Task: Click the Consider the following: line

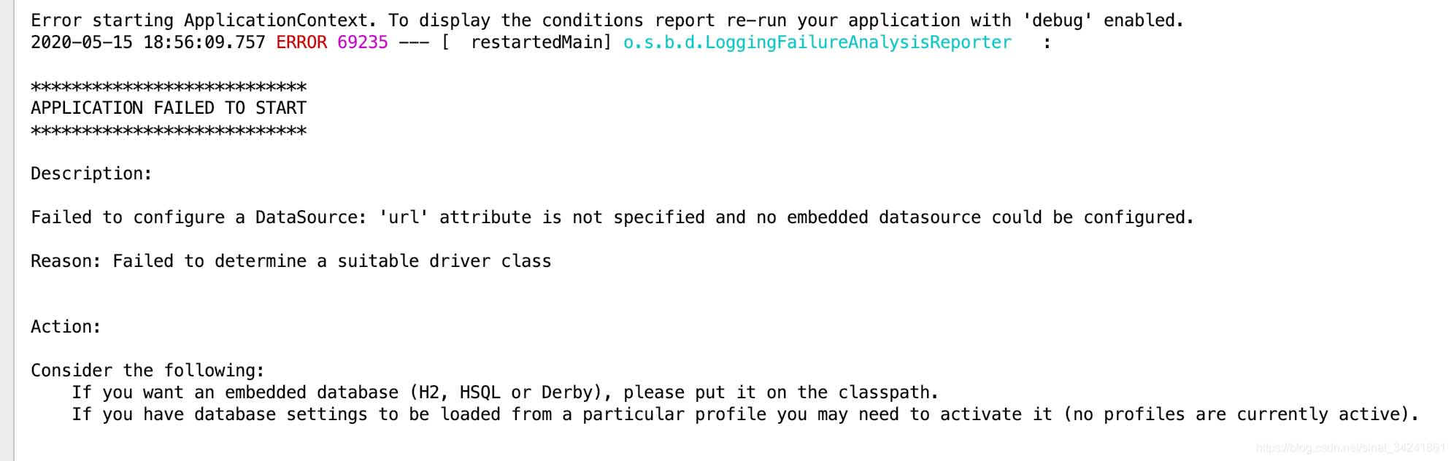Action: [147, 371]
